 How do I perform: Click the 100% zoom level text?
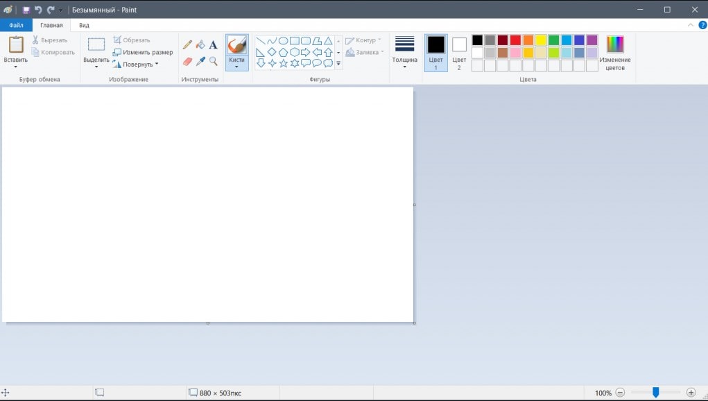pos(603,393)
